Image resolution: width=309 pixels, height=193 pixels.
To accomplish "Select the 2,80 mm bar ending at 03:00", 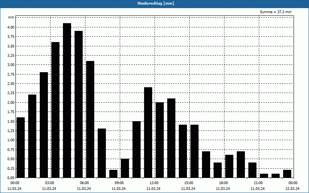I will coord(44,125).
